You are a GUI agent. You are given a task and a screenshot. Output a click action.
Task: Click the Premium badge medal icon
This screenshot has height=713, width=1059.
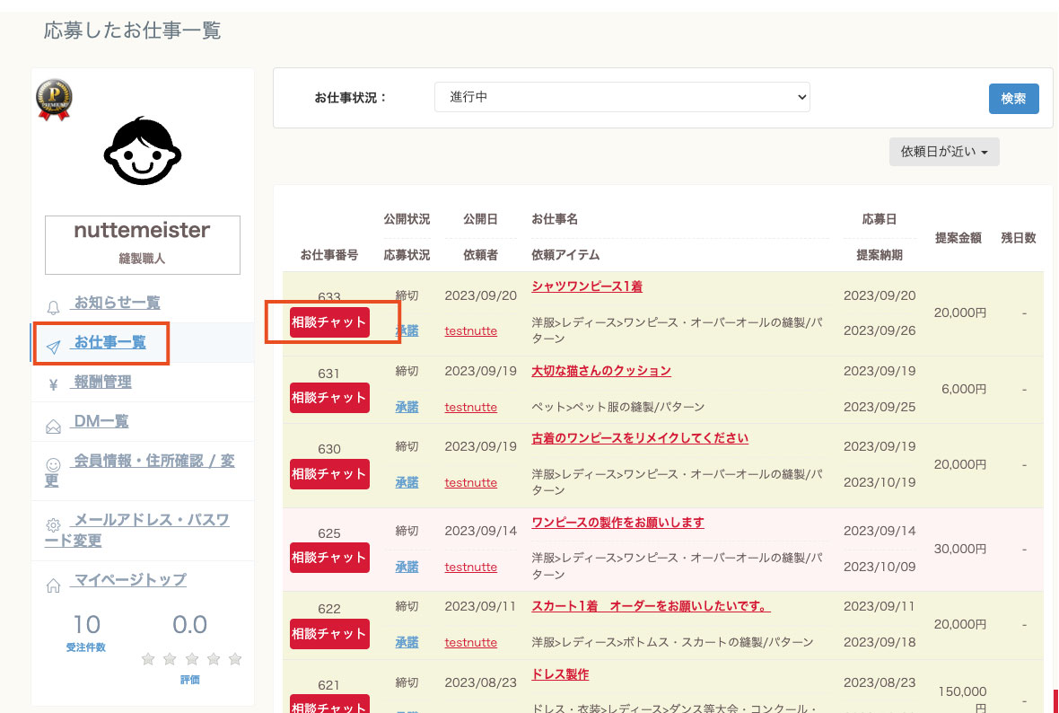point(54,100)
